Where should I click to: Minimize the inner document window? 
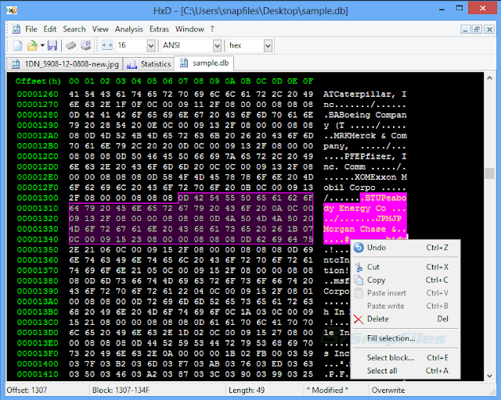(466, 30)
